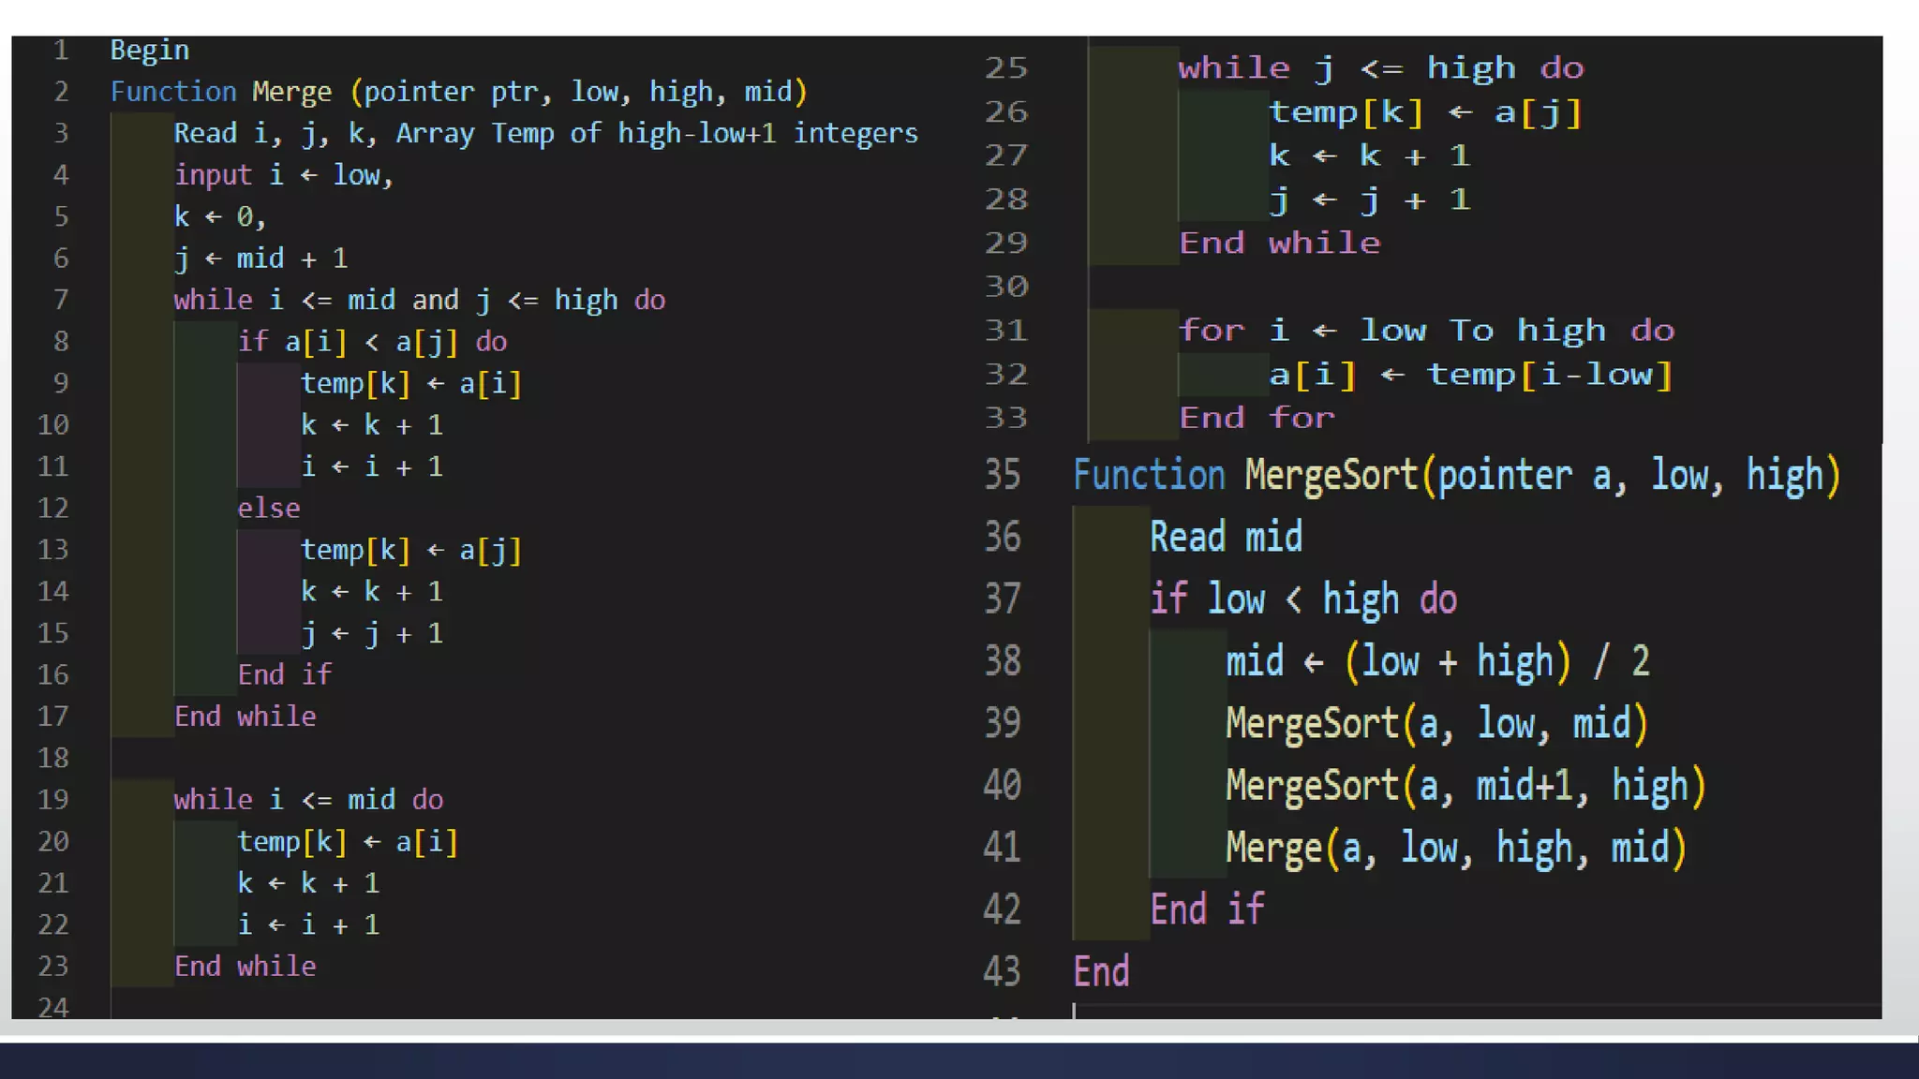Click line number 1 in the gutter

pyautogui.click(x=61, y=50)
